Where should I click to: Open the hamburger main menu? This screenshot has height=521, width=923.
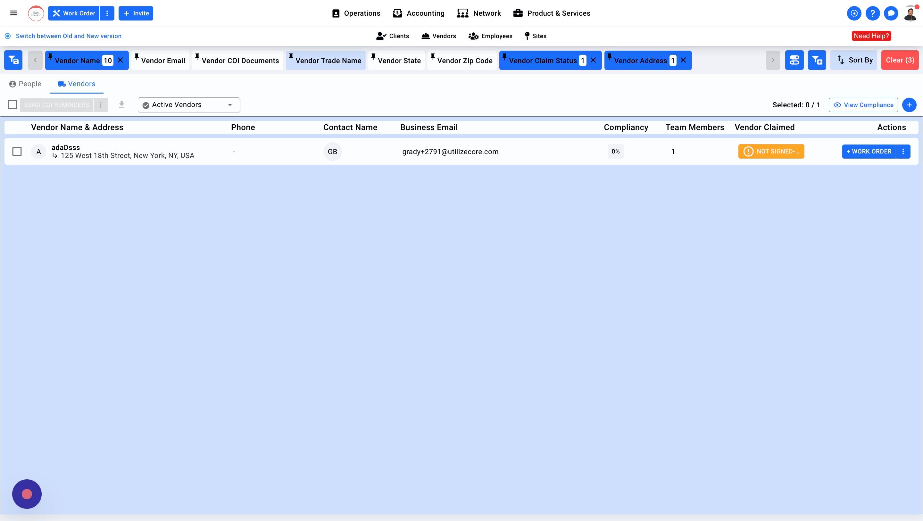click(x=13, y=13)
